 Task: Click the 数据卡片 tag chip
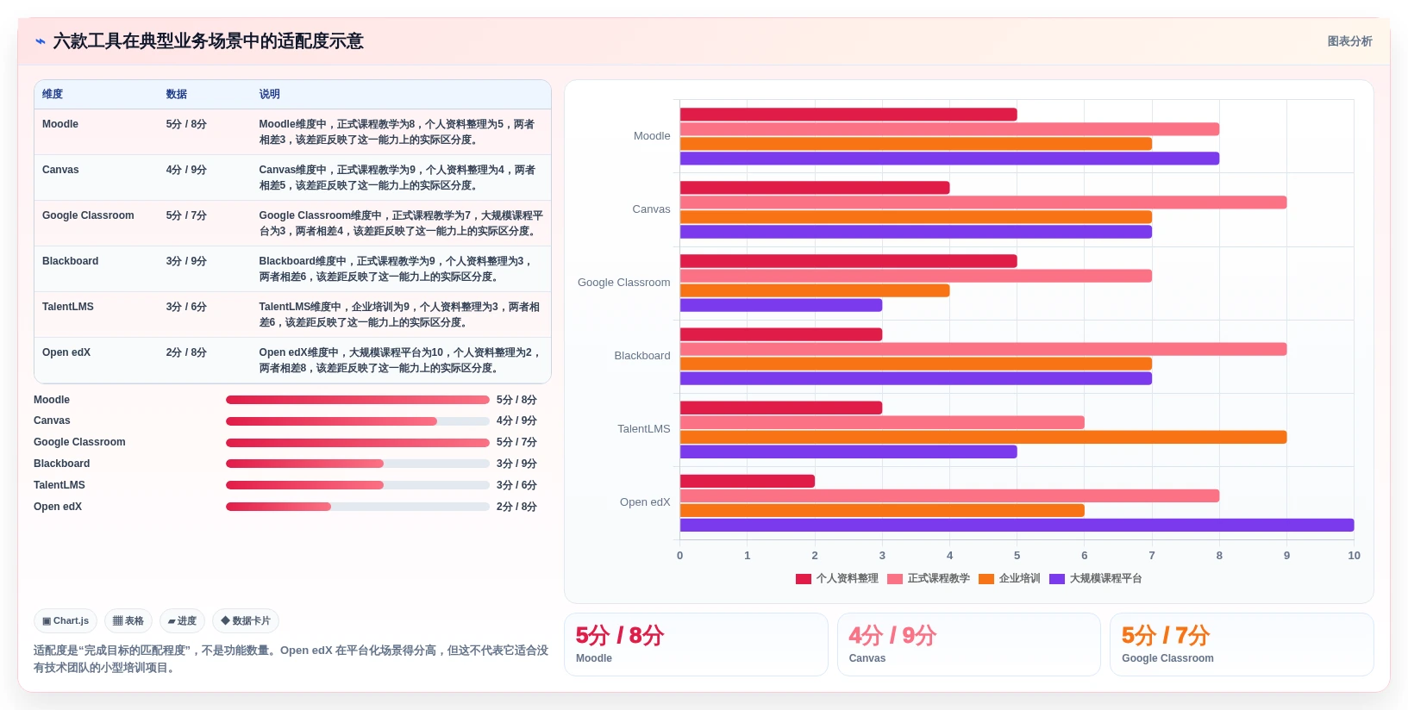point(246,620)
